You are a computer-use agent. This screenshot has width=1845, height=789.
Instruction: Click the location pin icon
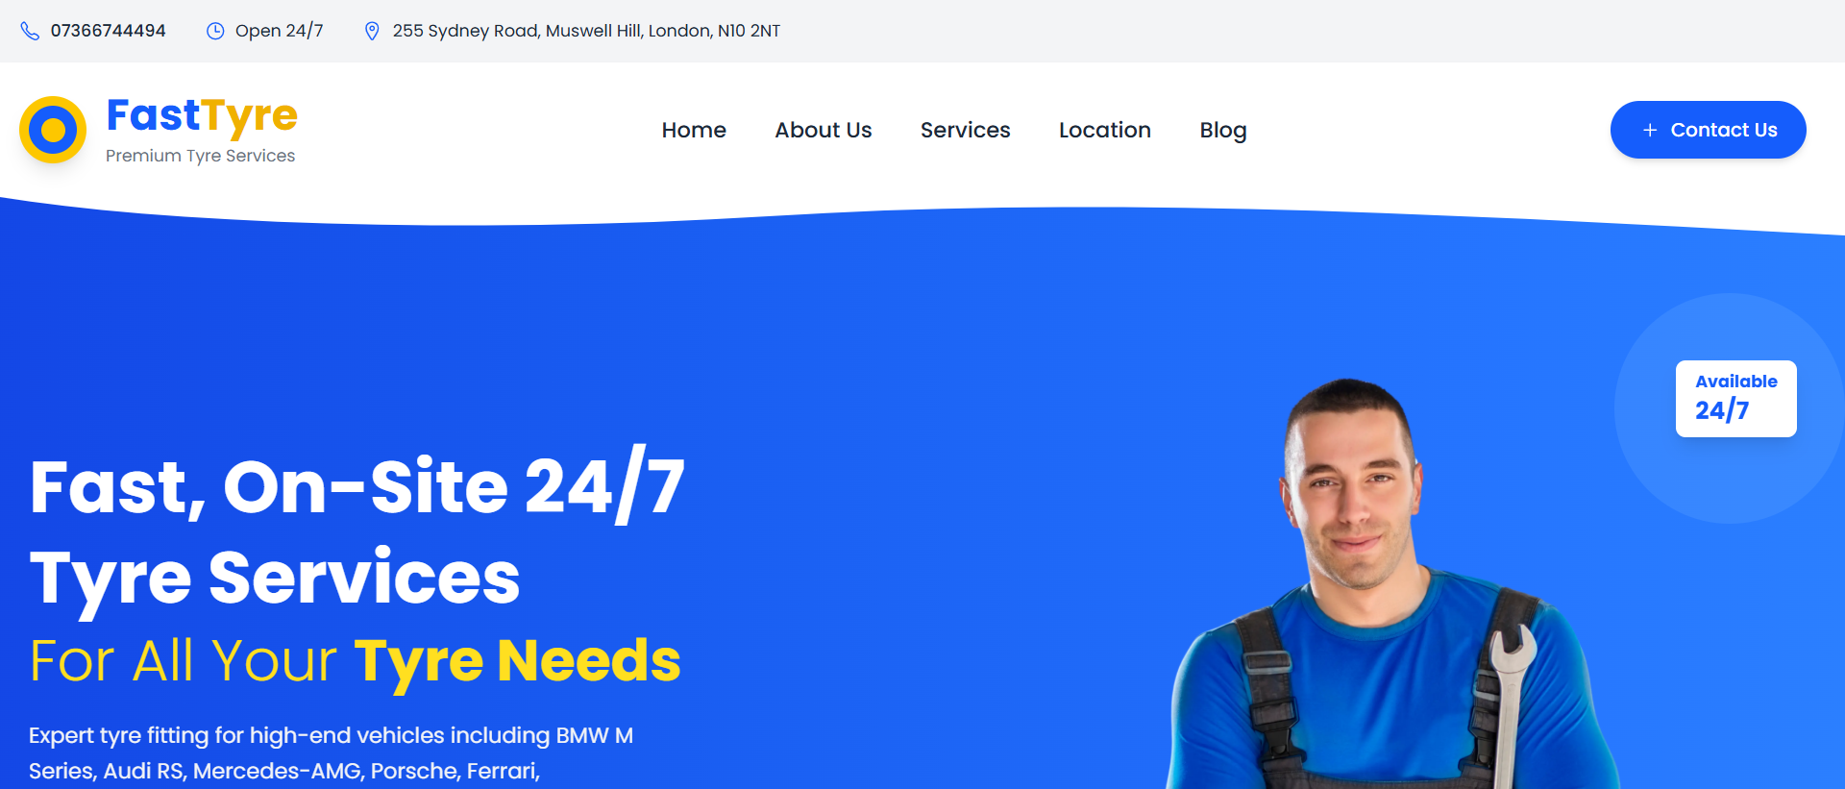point(372,31)
